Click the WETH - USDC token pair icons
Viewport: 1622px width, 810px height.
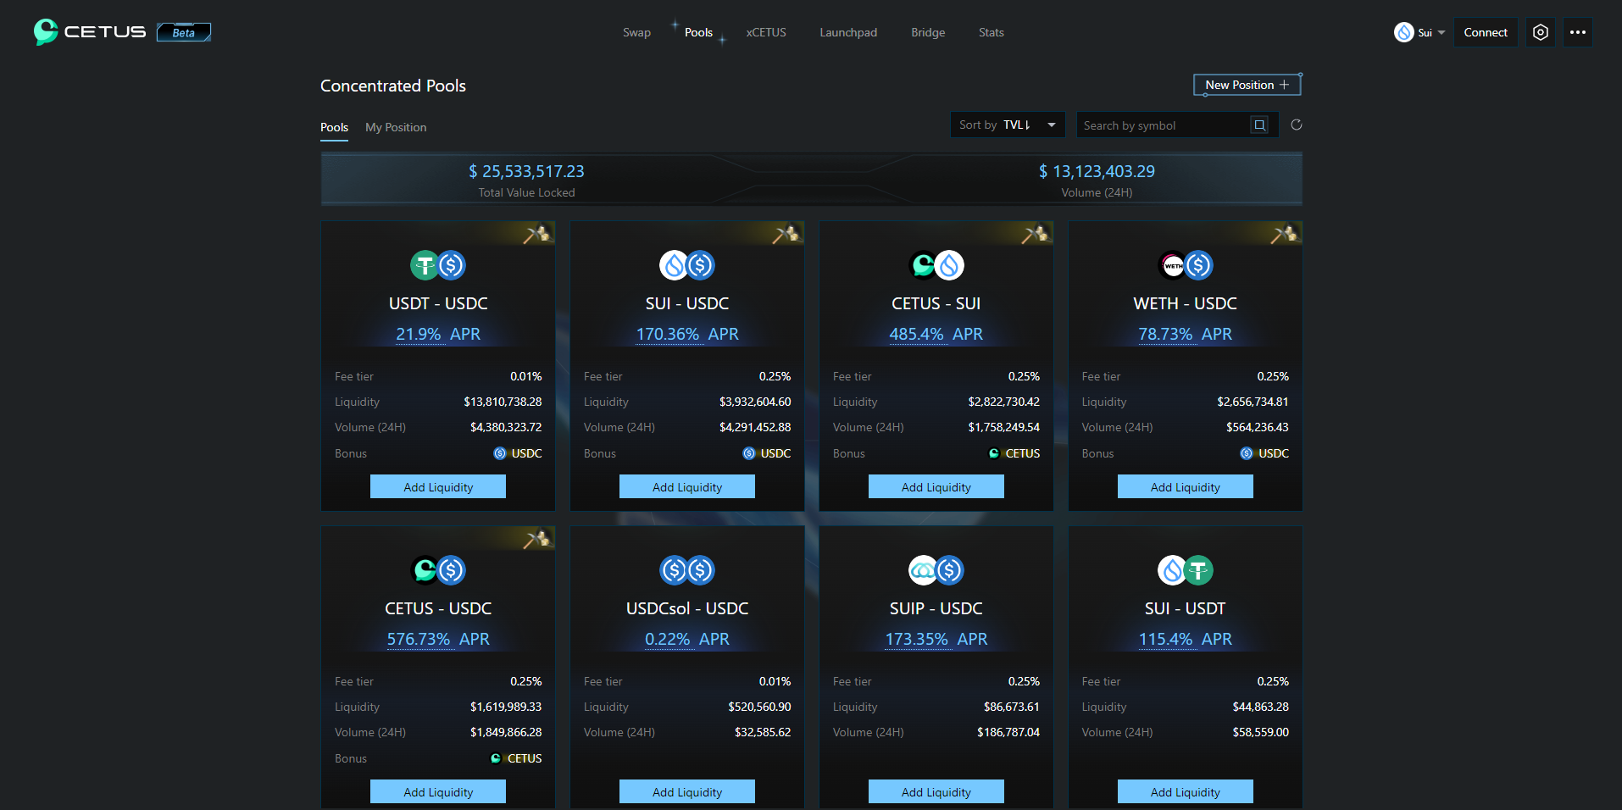[x=1186, y=265]
